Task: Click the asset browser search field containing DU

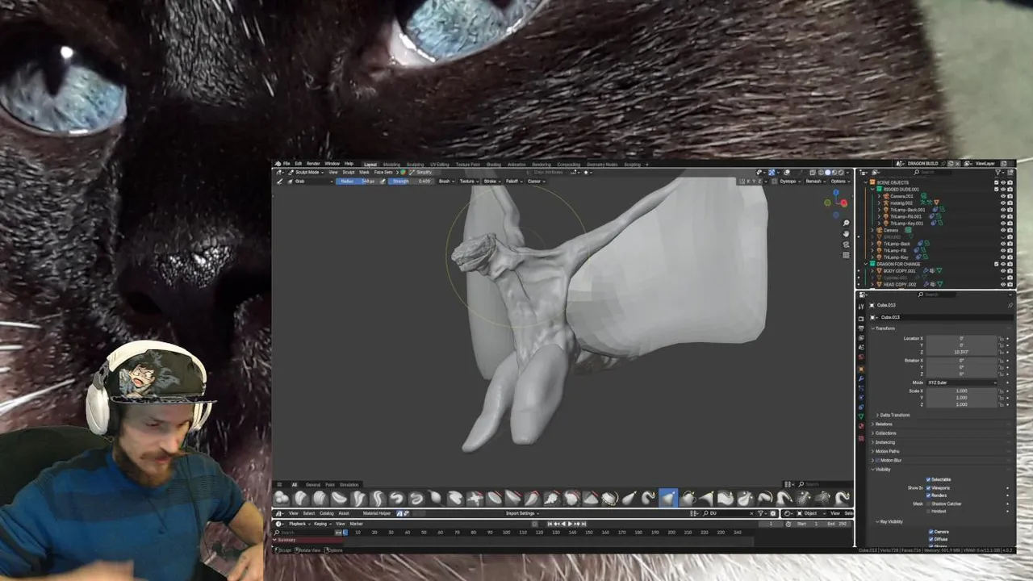Action: coord(727,513)
